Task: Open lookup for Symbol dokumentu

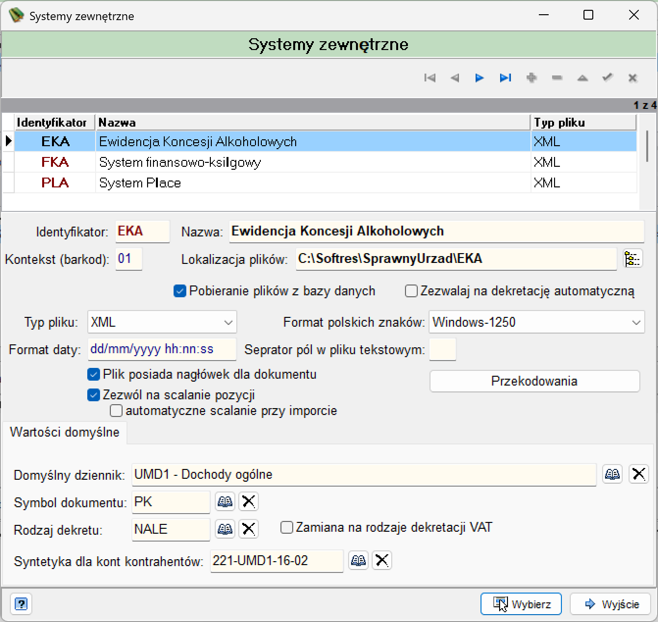Action: tap(225, 501)
